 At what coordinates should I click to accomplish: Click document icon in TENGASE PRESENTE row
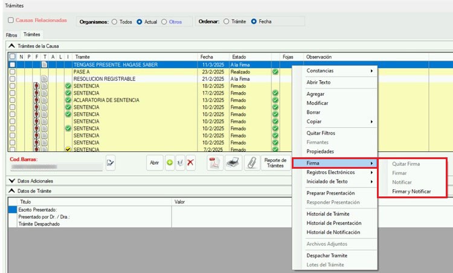click(x=44, y=64)
